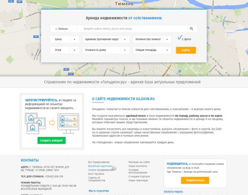Open the 'Условия использования' footer link
This screenshot has height=195, width=248.
click(138, 171)
